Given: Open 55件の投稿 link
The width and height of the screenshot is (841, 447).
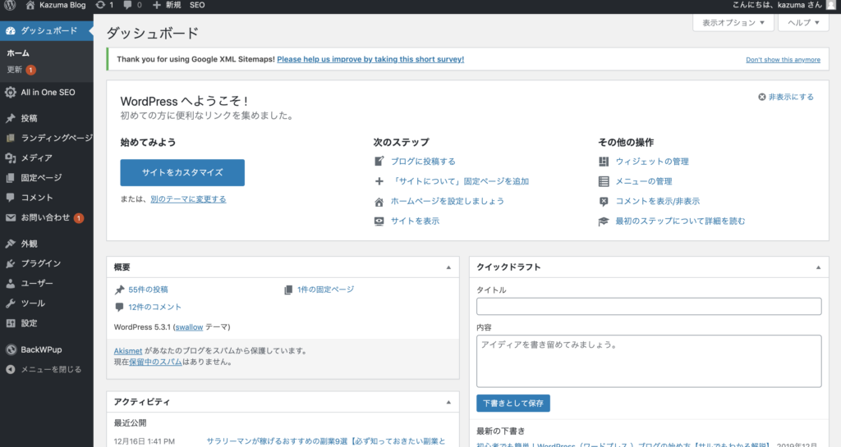Looking at the screenshot, I should pyautogui.click(x=148, y=290).
